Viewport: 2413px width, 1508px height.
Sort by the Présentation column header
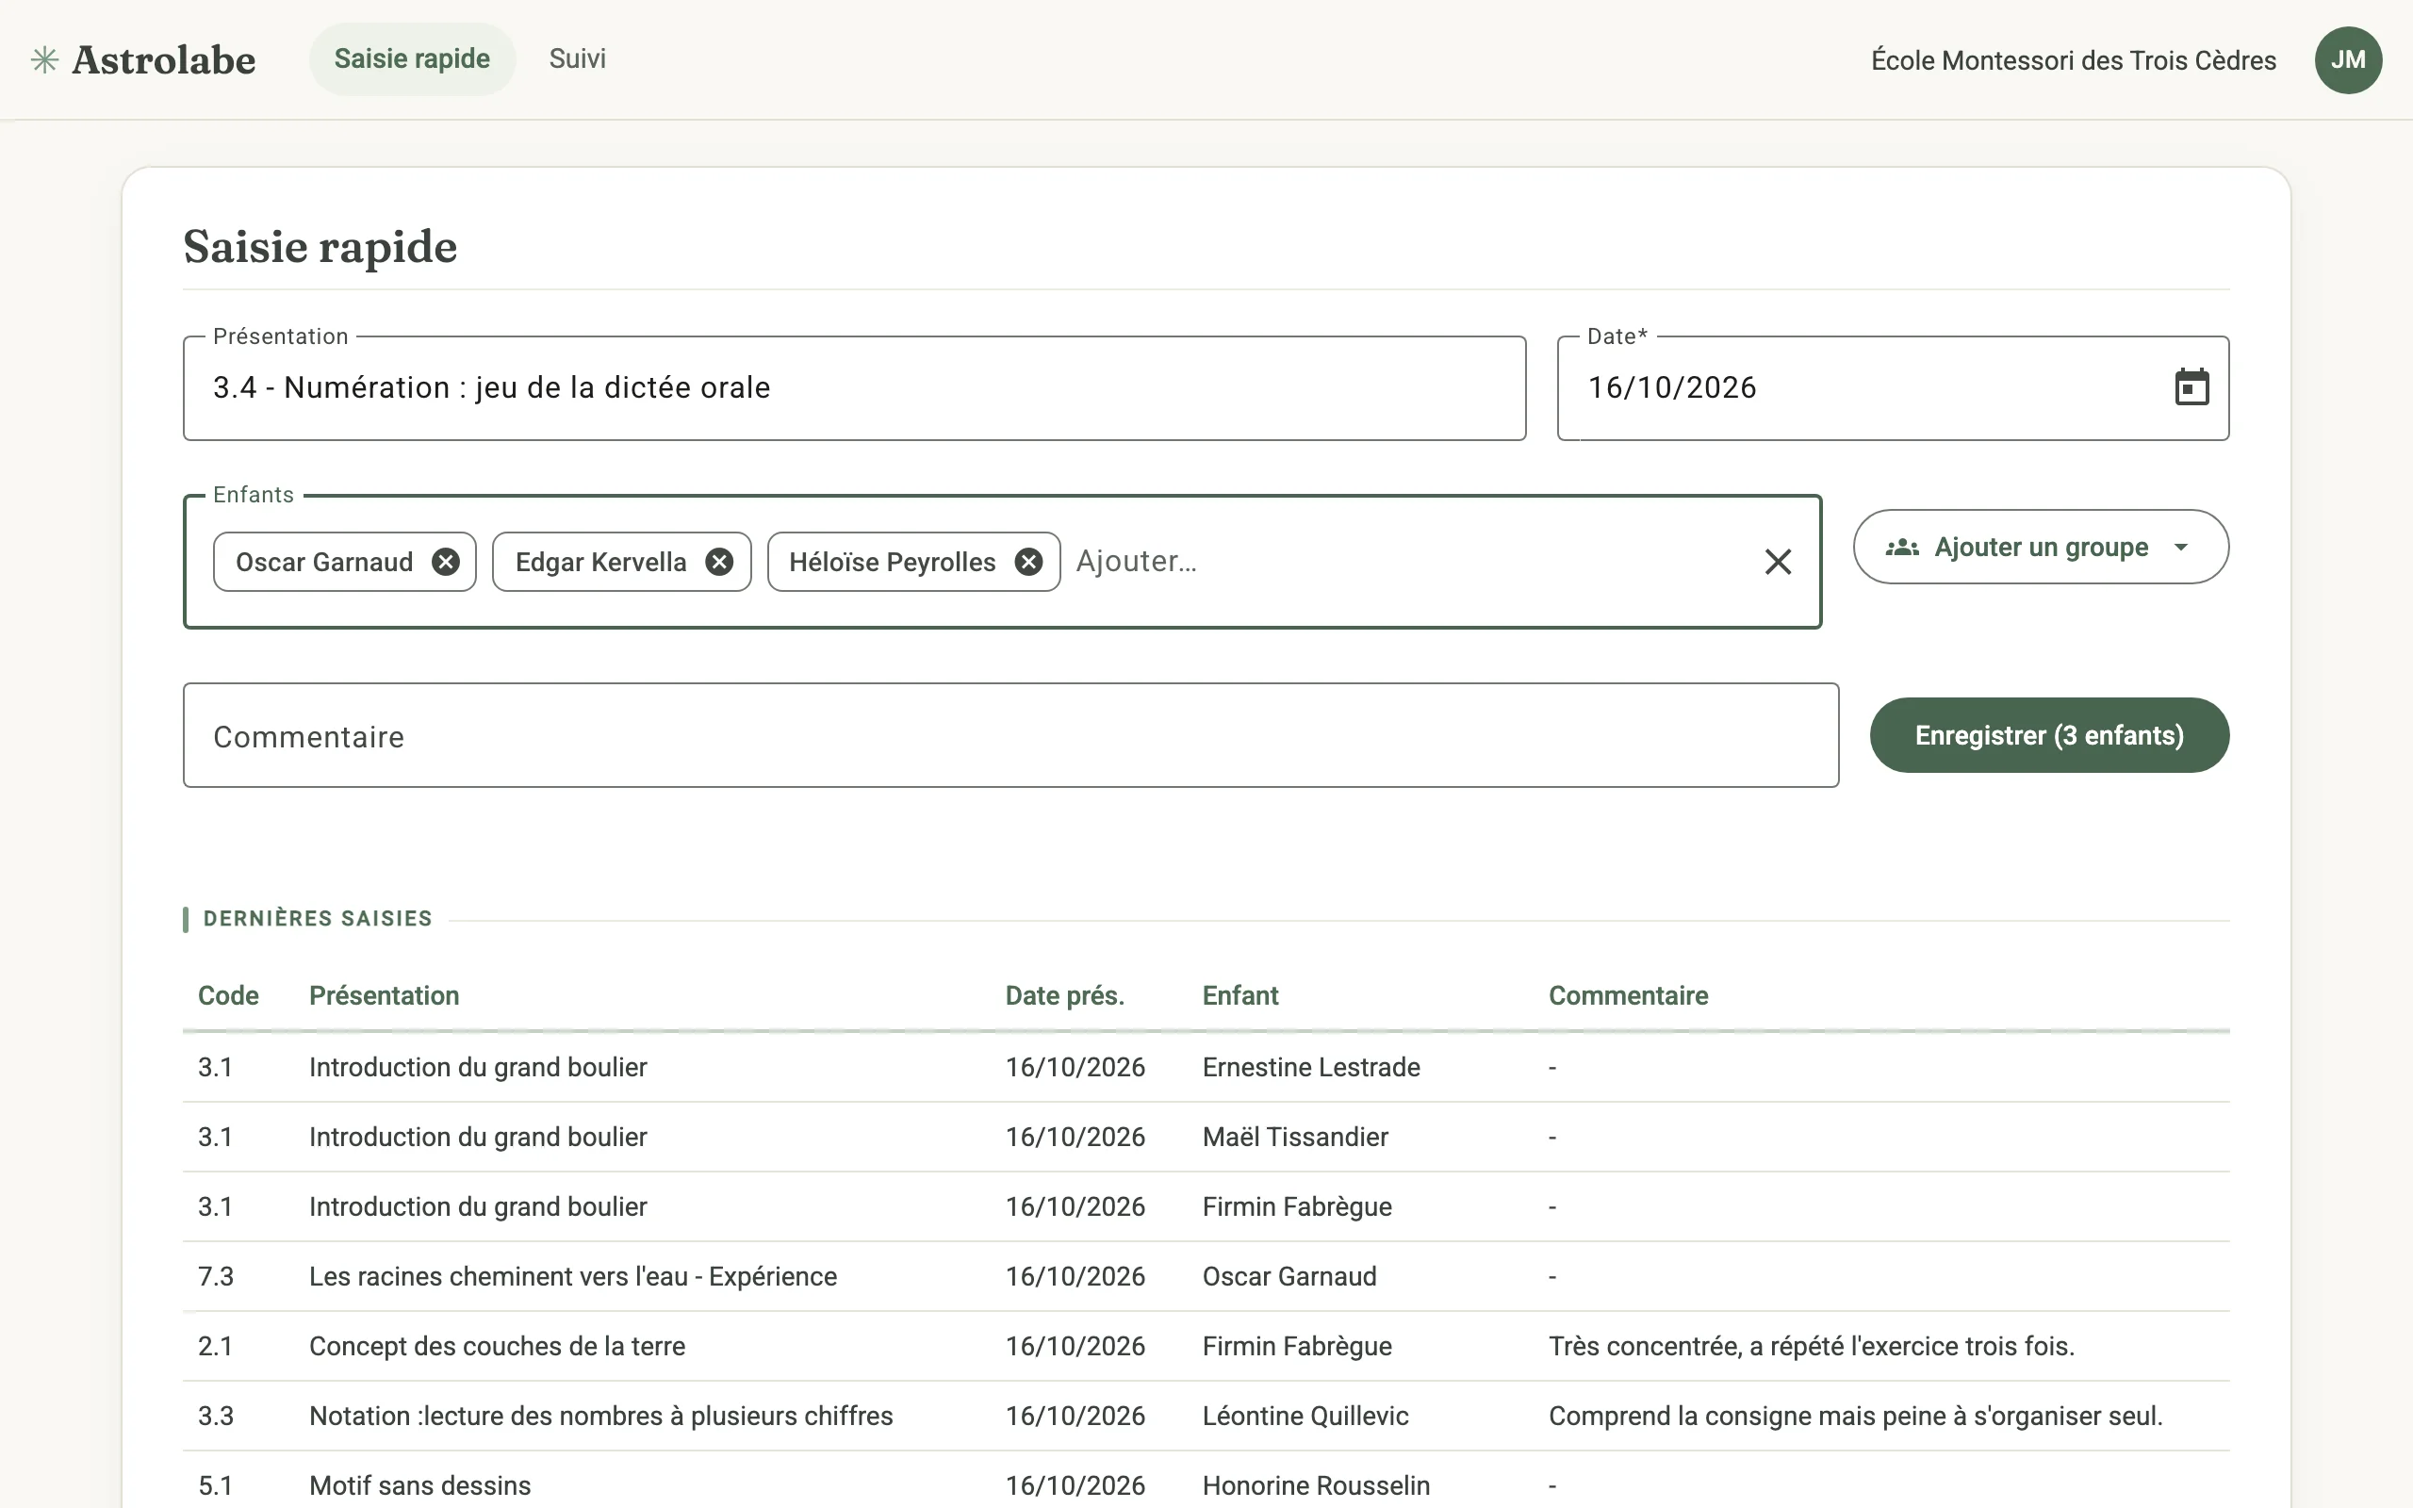[384, 995]
